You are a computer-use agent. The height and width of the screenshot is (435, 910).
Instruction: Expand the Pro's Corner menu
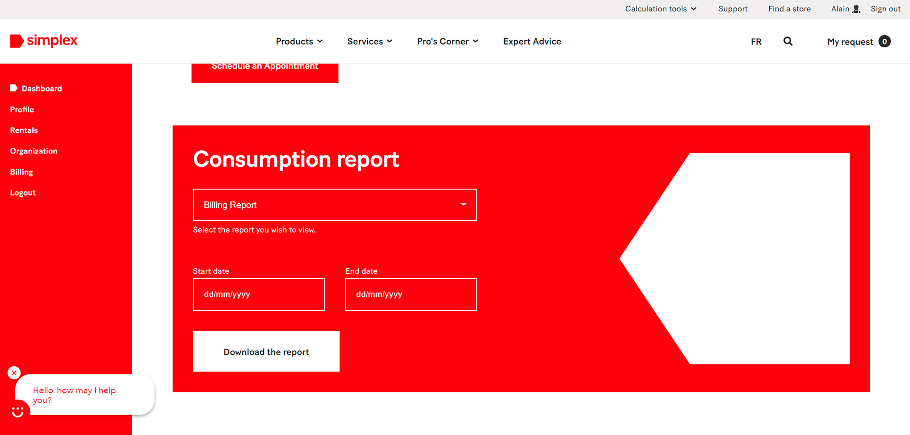tap(447, 42)
